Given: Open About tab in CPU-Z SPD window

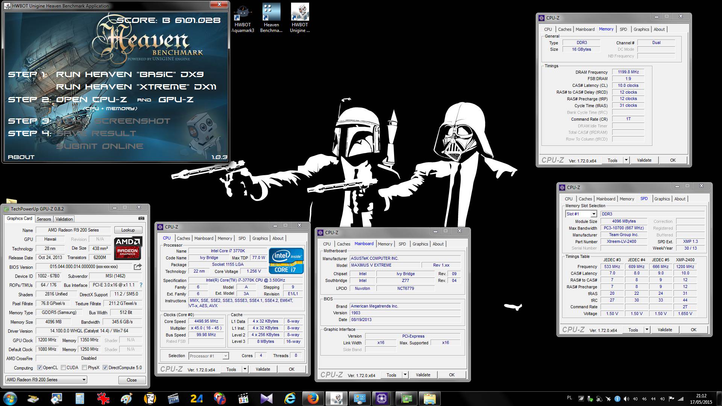Looking at the screenshot, I should [680, 199].
